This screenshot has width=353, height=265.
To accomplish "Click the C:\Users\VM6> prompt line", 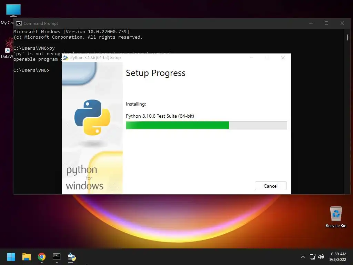I will pos(31,70).
